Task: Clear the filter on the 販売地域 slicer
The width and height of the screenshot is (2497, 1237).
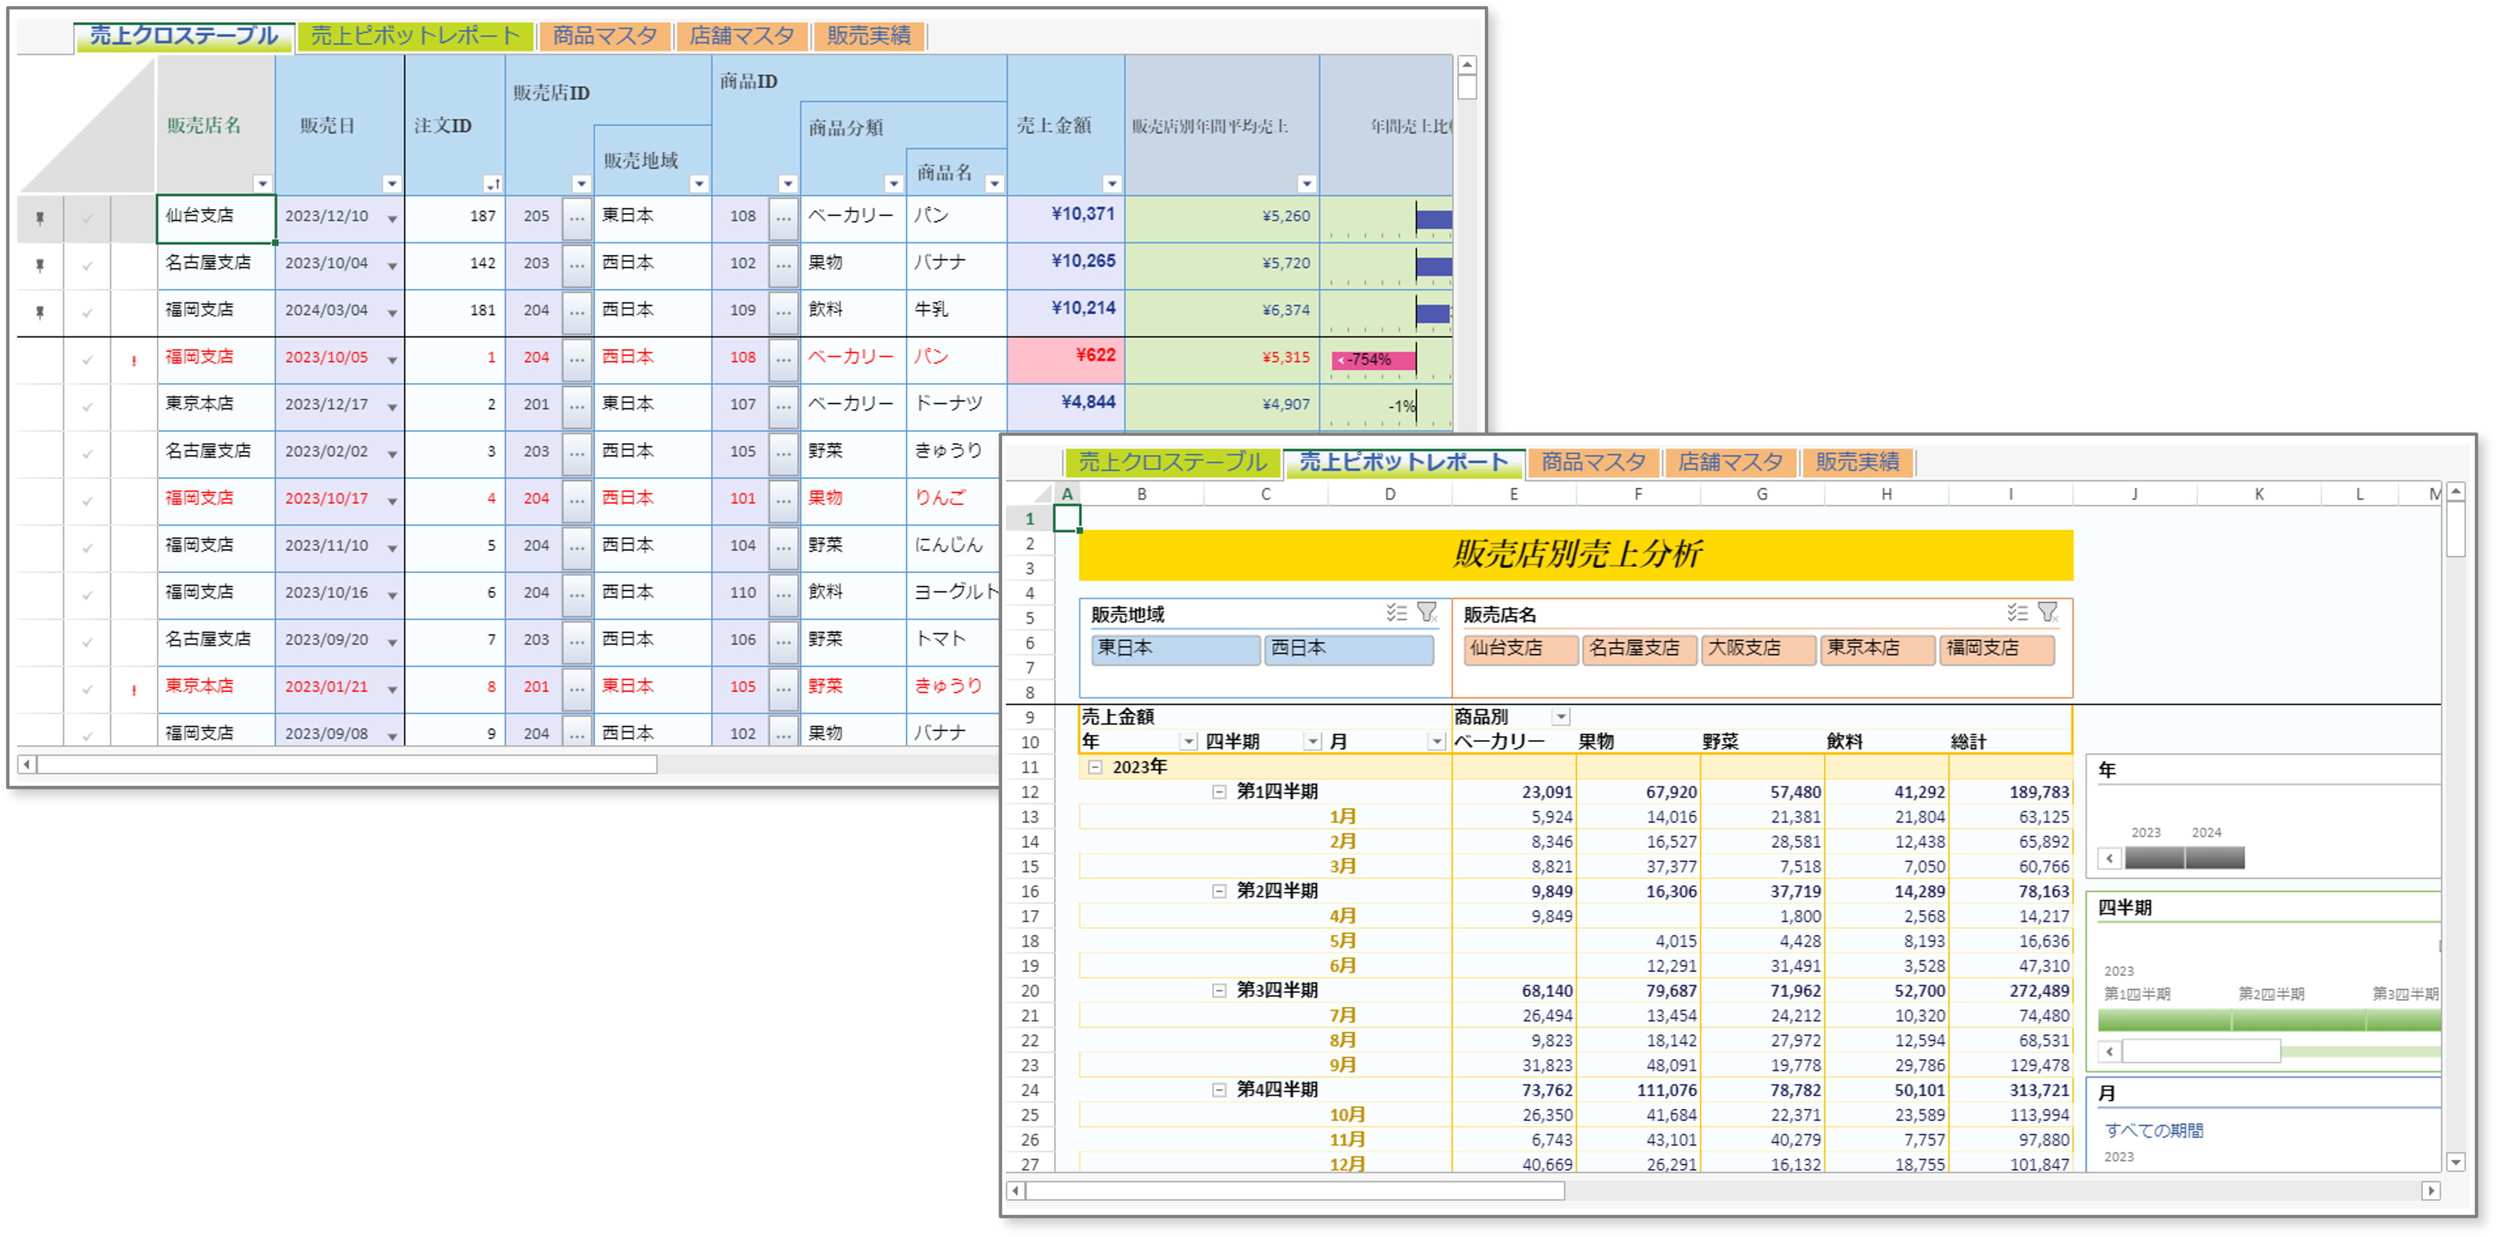Action: (1428, 612)
